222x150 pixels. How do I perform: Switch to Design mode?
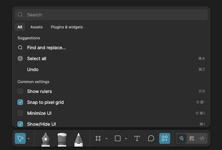[x=192, y=138]
